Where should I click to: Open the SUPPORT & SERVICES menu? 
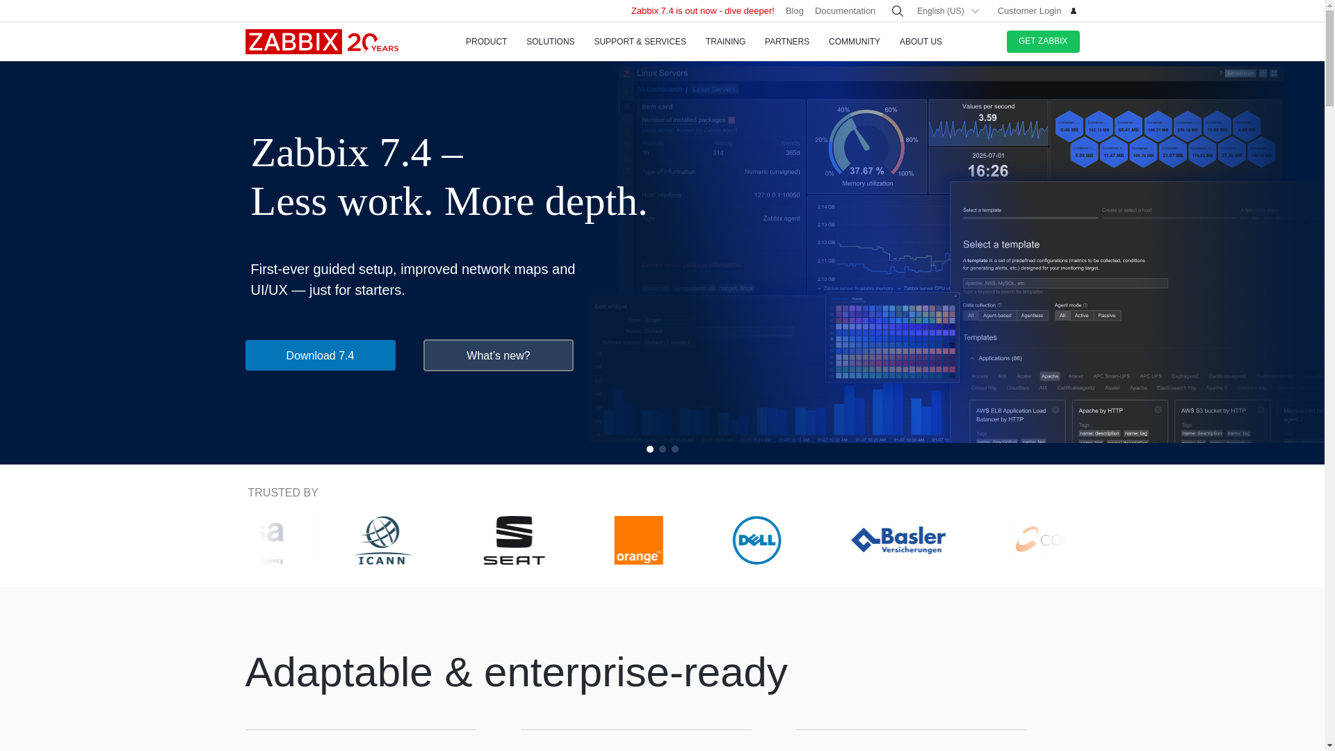click(x=640, y=42)
